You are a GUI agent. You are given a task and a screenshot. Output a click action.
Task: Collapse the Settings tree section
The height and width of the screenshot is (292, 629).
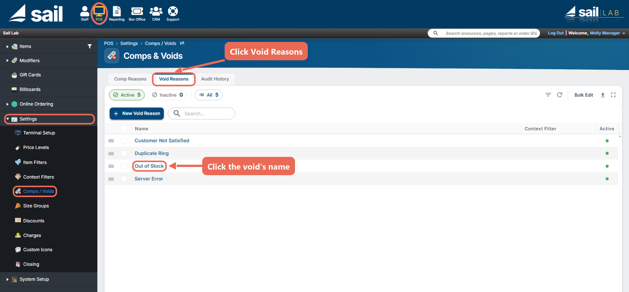tap(7, 119)
